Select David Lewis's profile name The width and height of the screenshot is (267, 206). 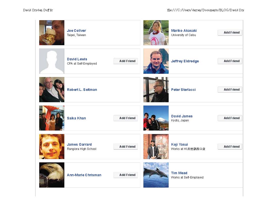coord(77,59)
